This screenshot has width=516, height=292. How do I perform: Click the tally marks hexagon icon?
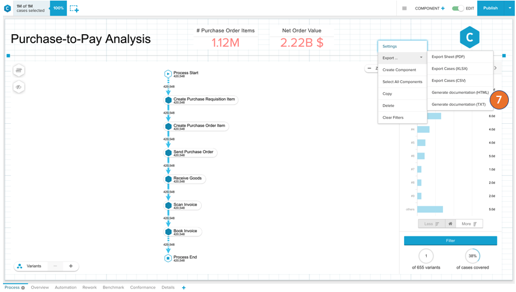(19, 71)
